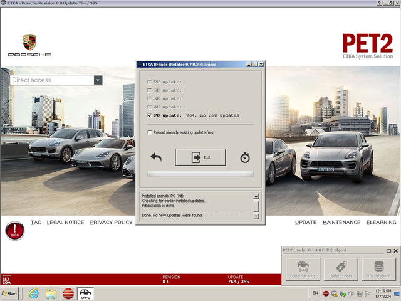Screen dimensions: 401x301
Task: Click VIN database in PET2 Loader
Action: point(378,269)
